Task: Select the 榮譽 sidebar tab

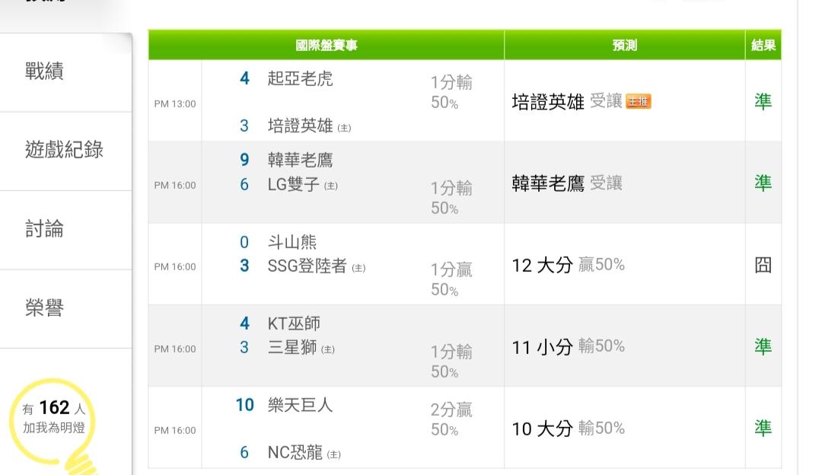Action: tap(44, 308)
